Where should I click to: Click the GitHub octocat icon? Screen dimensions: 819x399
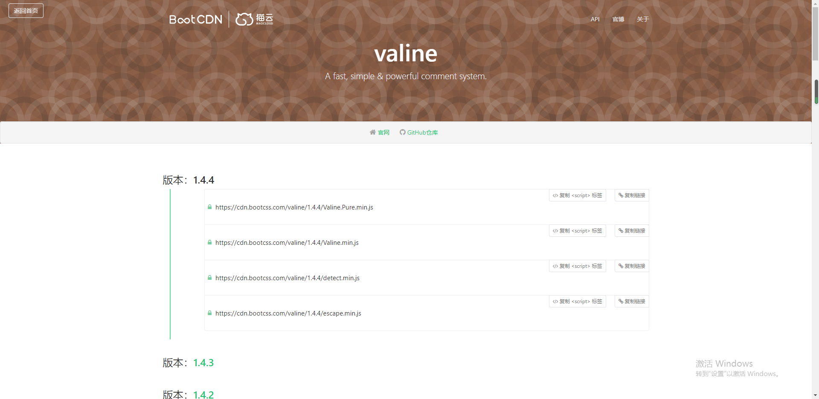coord(402,132)
